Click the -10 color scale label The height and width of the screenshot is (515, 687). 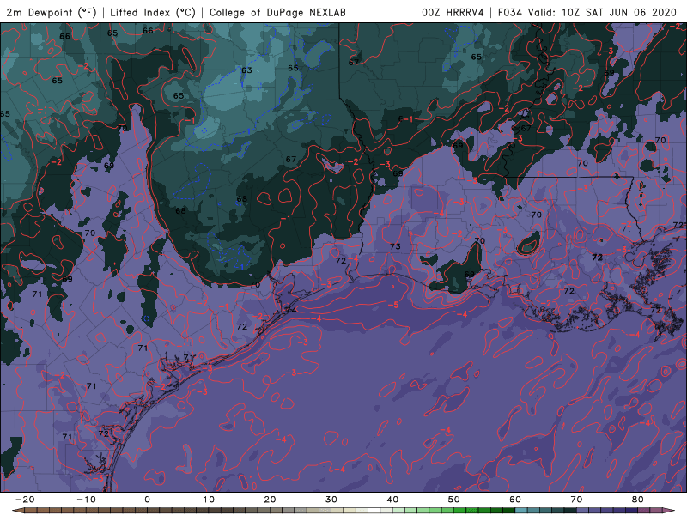[86, 500]
